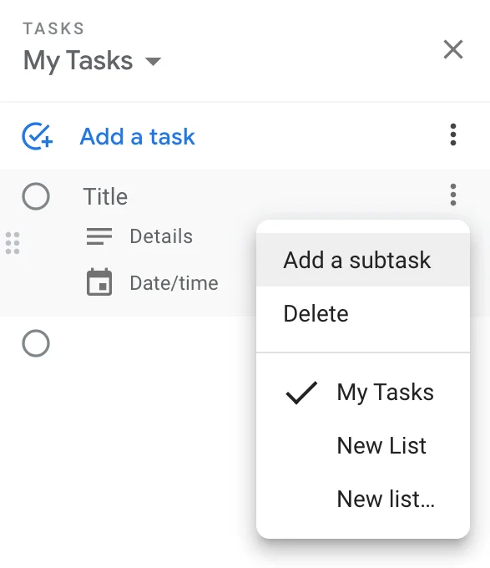The height and width of the screenshot is (568, 490).
Task: Click the Date/time calendar icon
Action: 99,282
